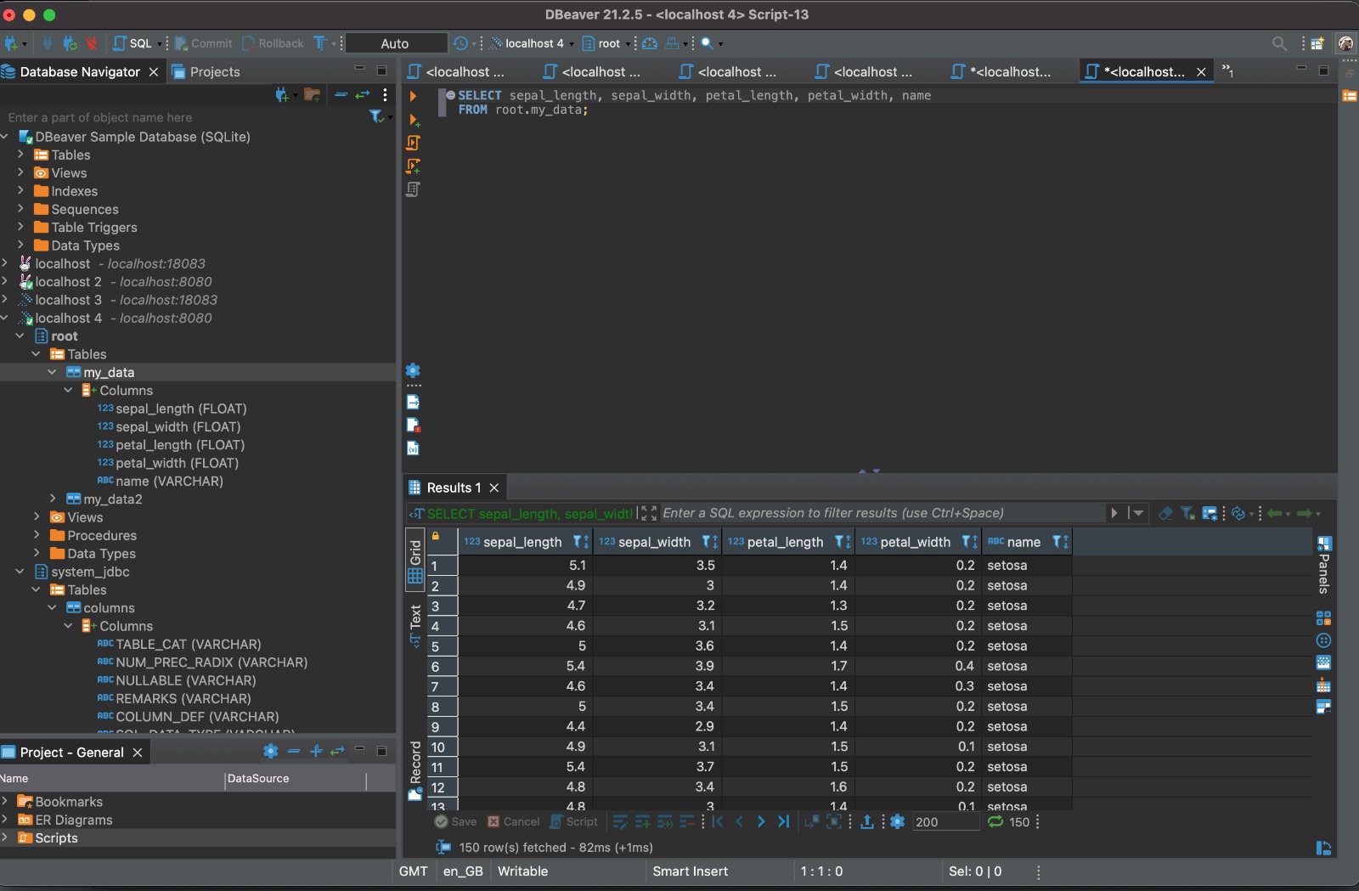This screenshot has width=1359, height=891.
Task: Open the Auto transaction mode dropdown
Action: [395, 43]
